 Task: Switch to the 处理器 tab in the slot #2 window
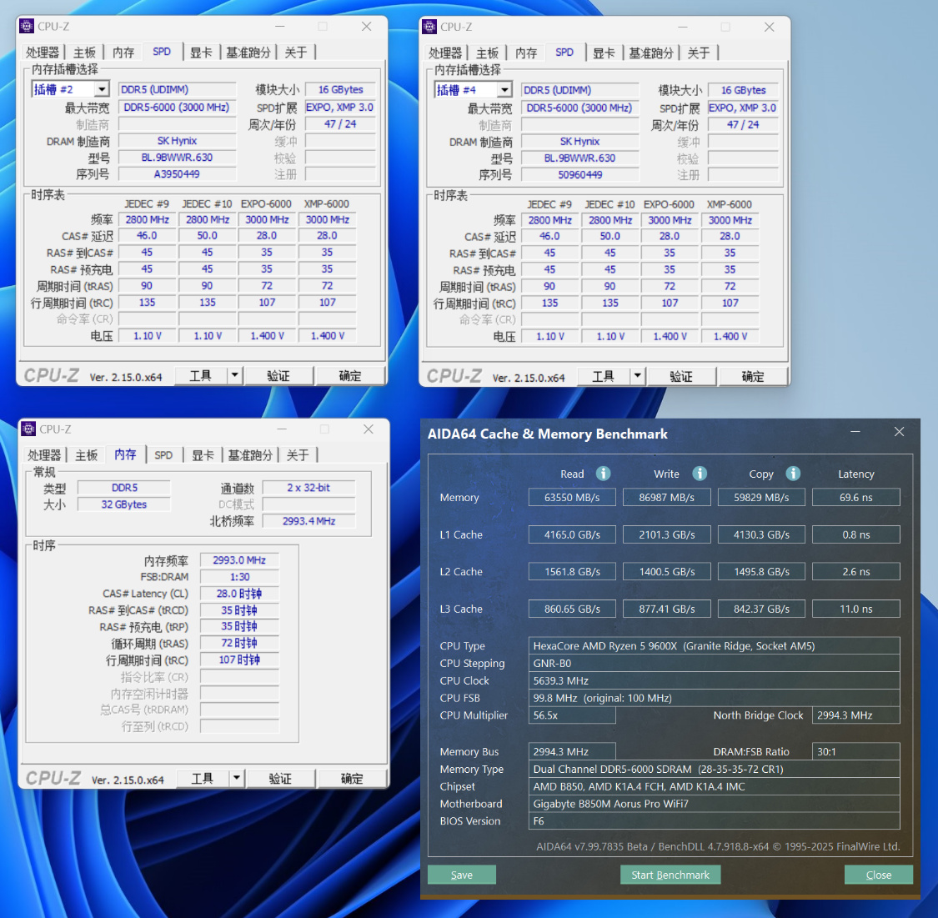coord(42,53)
